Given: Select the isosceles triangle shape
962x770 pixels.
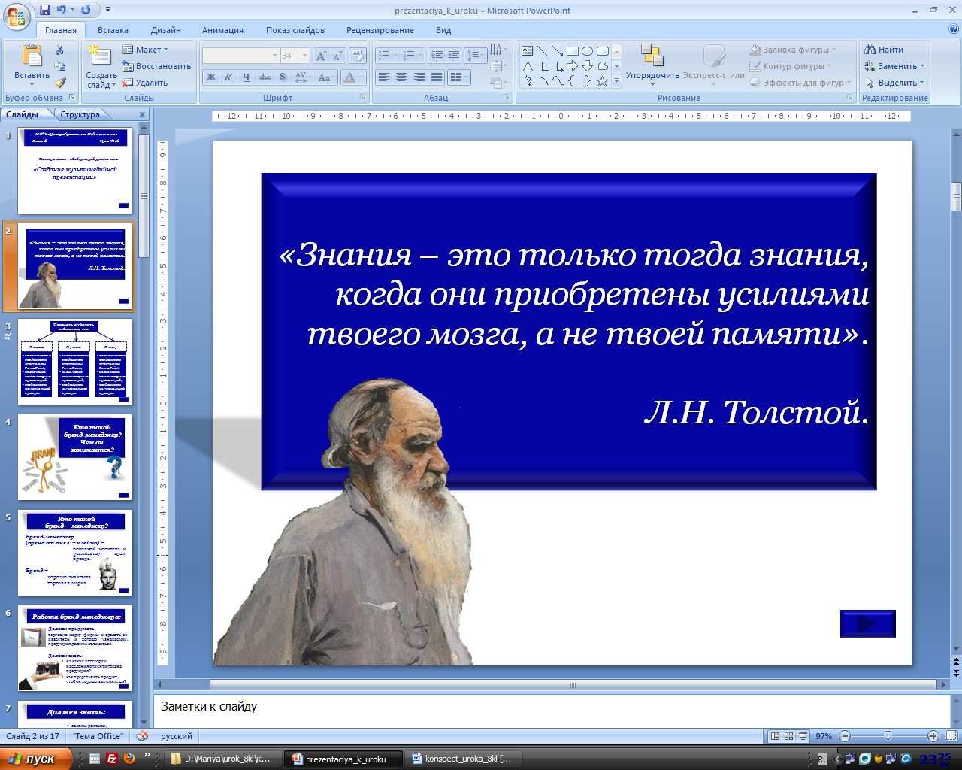Looking at the screenshot, I should click(x=528, y=66).
